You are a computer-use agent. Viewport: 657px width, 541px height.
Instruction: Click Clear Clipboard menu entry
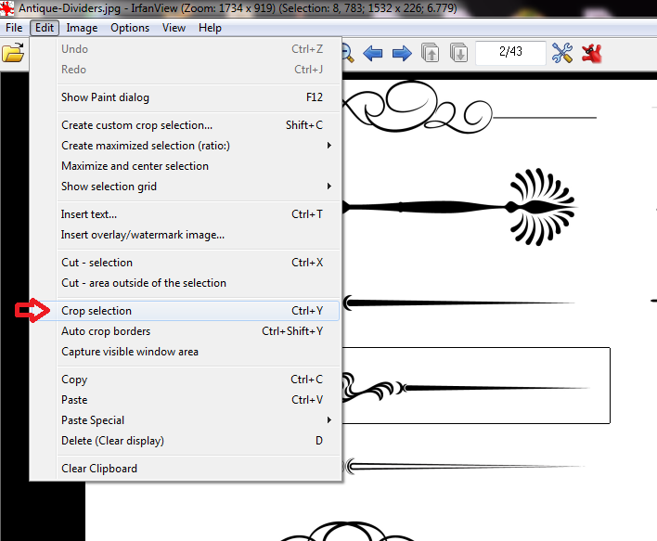click(99, 469)
